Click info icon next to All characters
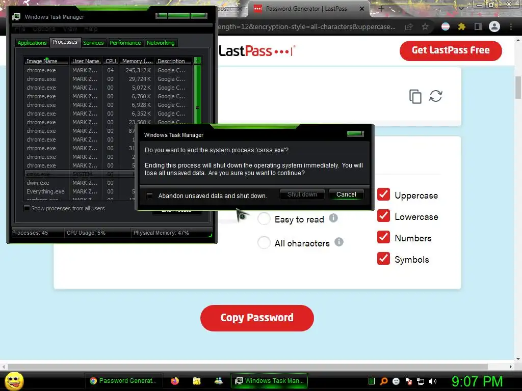The image size is (522, 391). click(x=339, y=242)
